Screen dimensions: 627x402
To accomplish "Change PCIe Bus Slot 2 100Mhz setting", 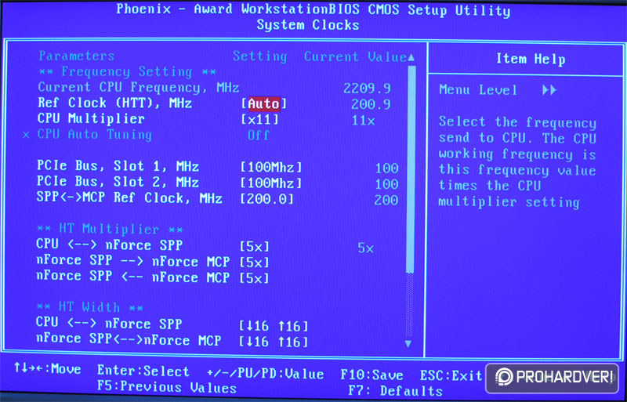I will [x=271, y=183].
